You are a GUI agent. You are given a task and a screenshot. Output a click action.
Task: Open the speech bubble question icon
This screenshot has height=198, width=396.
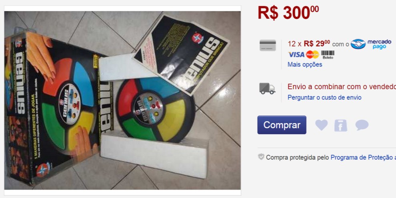(x=362, y=125)
